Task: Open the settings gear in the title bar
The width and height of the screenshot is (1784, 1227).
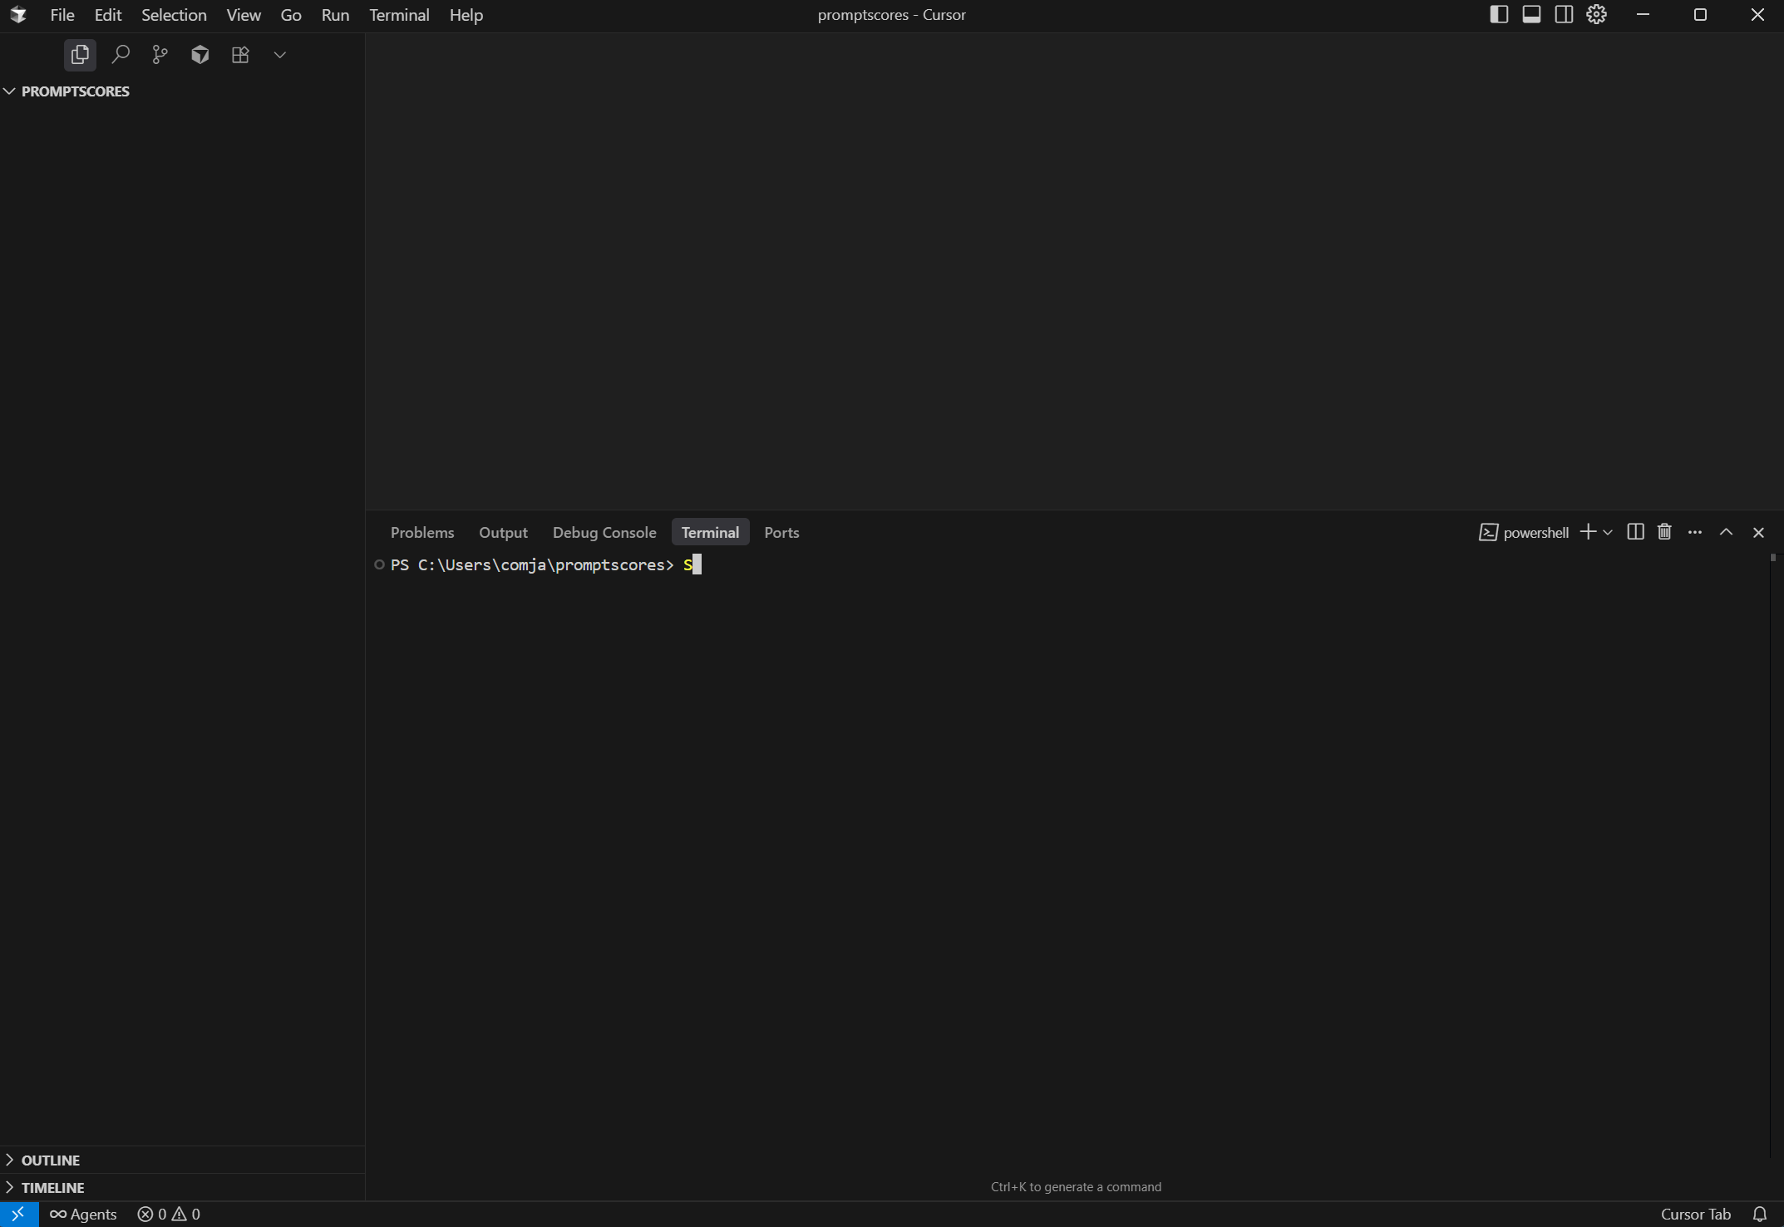Action: click(x=1596, y=14)
